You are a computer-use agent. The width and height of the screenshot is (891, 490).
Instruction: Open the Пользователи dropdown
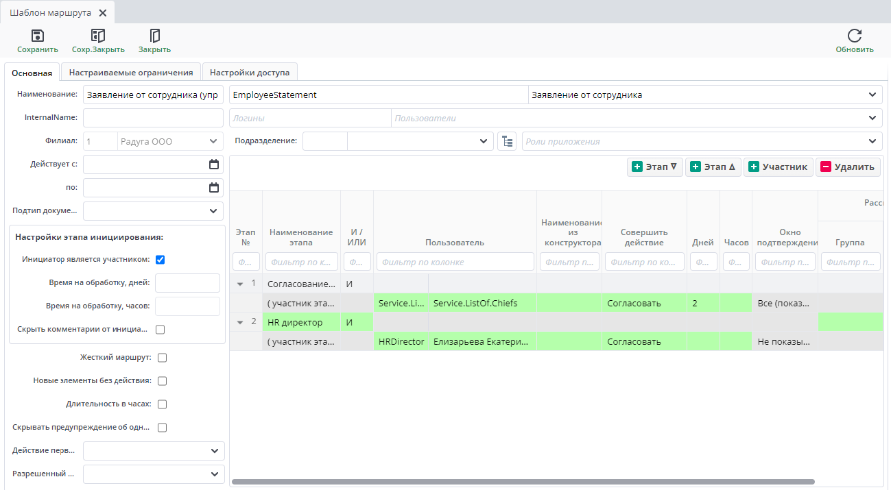coord(872,119)
